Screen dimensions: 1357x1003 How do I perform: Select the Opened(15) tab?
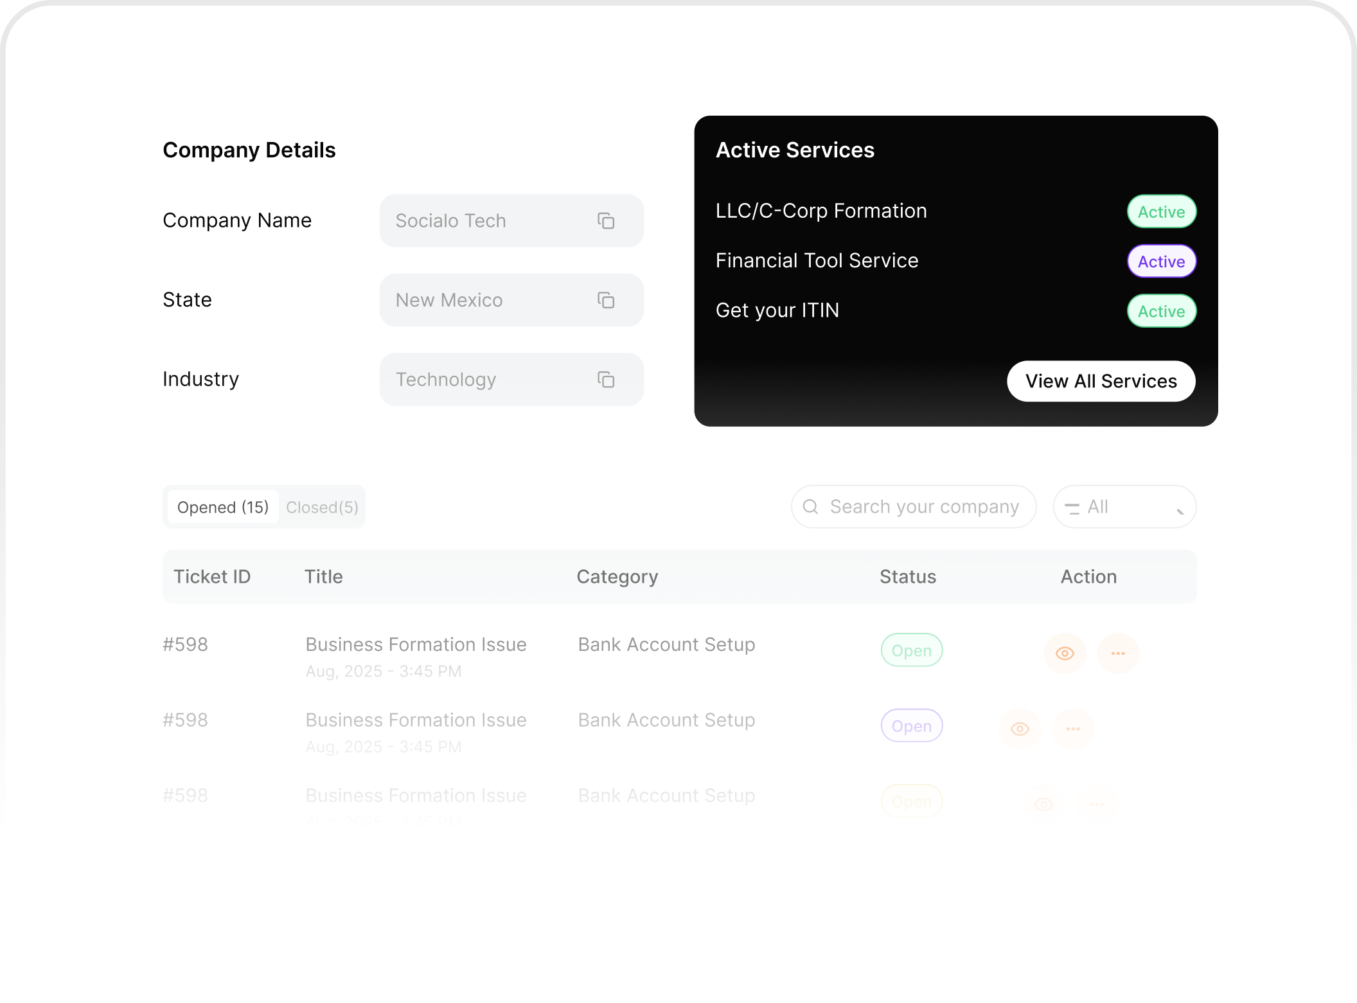(222, 507)
